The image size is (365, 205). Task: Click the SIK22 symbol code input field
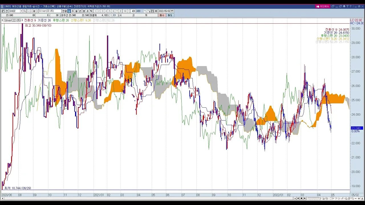[x=15, y=11]
